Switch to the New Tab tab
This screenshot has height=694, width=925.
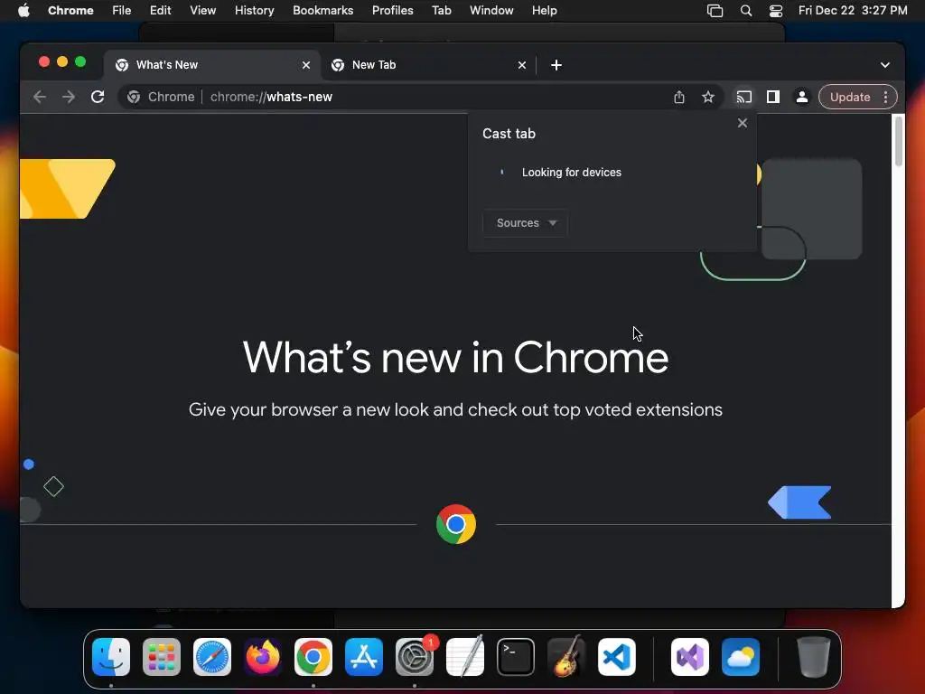[429, 65]
